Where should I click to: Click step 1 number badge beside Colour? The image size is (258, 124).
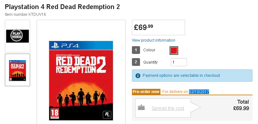[x=136, y=50]
